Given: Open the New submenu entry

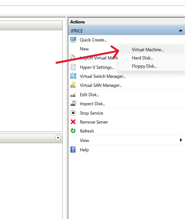Looking at the screenshot, I should click(84, 49).
